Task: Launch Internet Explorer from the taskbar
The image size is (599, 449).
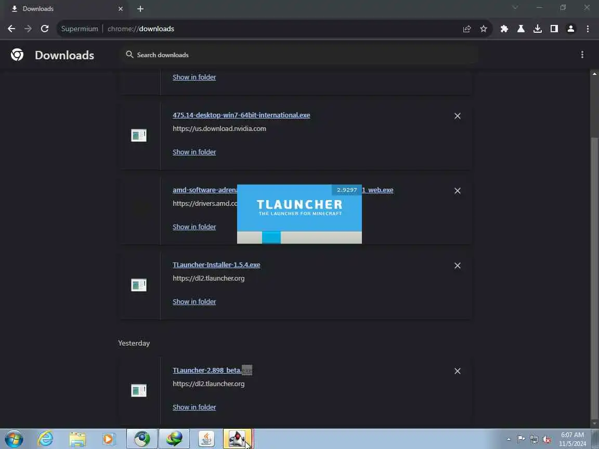Action: pos(45,439)
